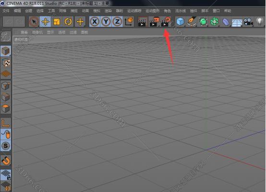Open viewport 查看 (View) menu
This screenshot has height=192, width=266.
coord(24,32)
